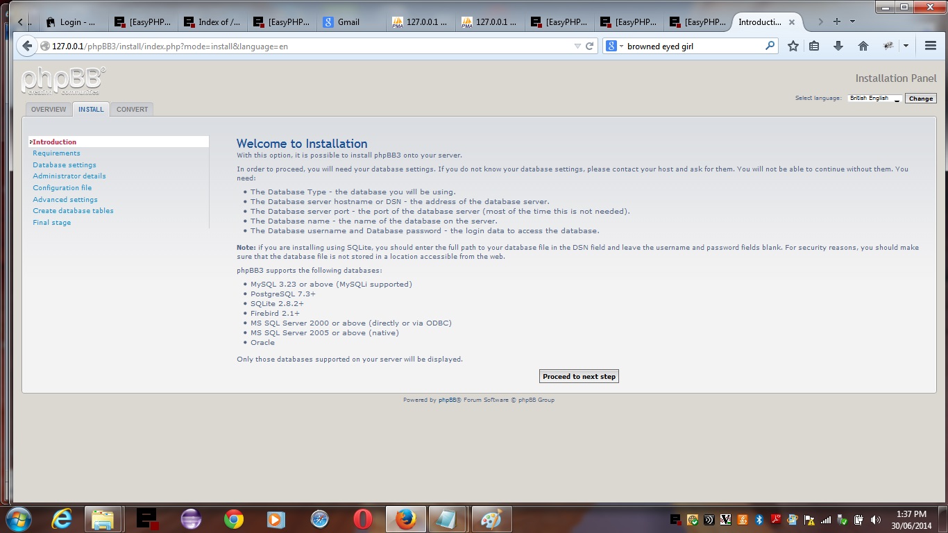Viewport: 948px width, 533px height.
Task: Click the network signal tray icon
Action: coord(826,519)
